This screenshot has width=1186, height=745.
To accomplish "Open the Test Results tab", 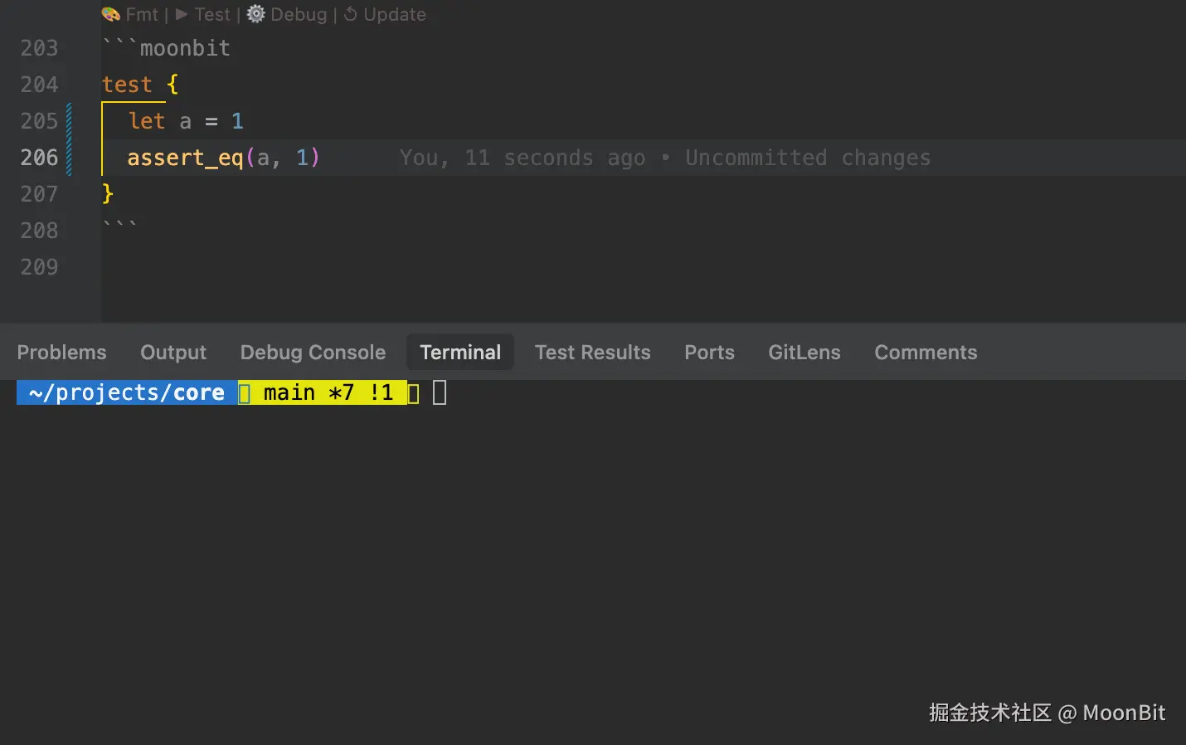I will pos(592,353).
